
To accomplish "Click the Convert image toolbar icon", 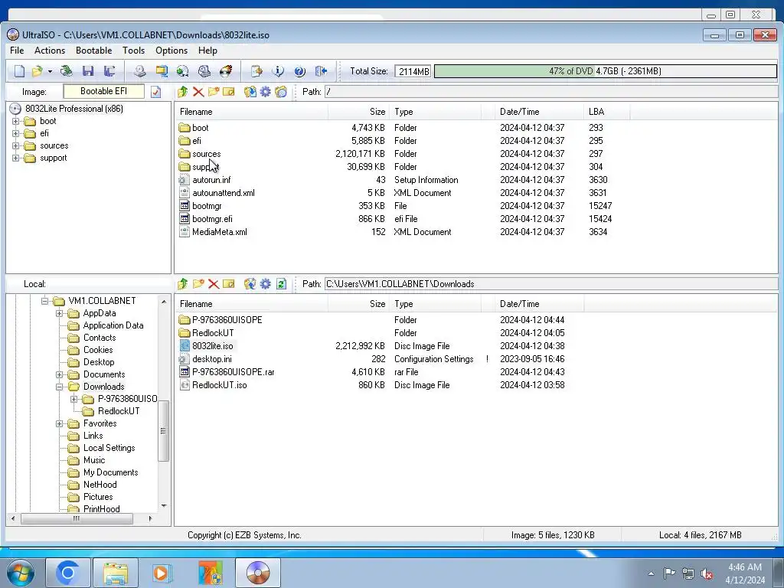I will [x=182, y=71].
